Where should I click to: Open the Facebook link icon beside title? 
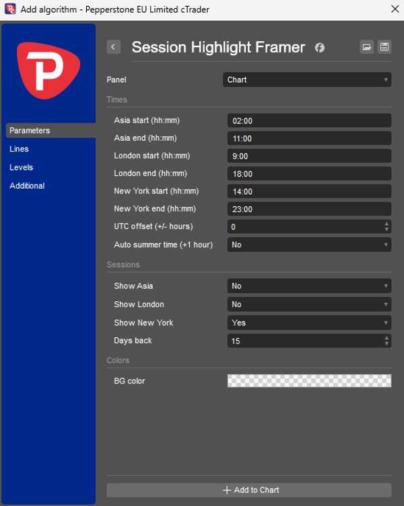[320, 48]
